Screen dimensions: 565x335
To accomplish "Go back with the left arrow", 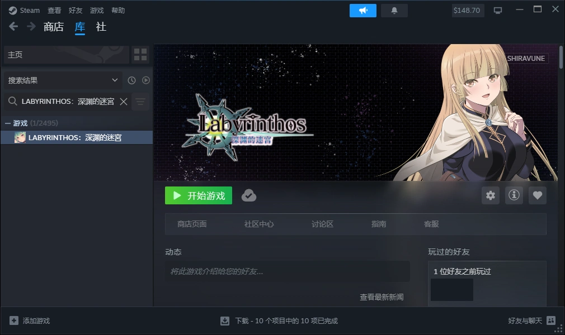I will point(13,26).
